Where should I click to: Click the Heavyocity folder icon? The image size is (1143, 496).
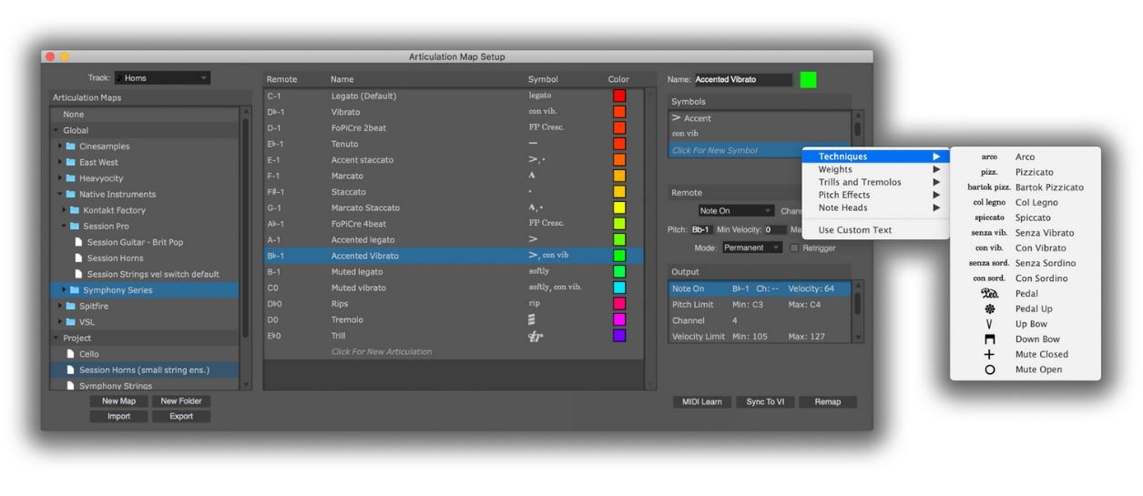[x=71, y=178]
